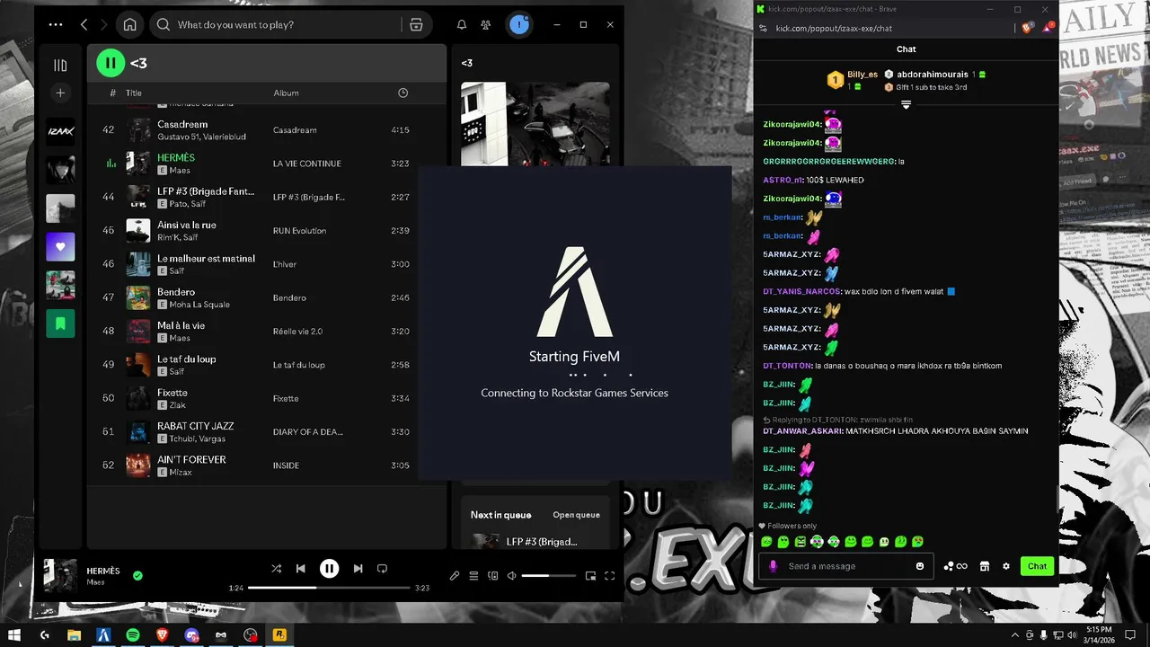Screen dimensions: 1150x647
Task: Open the Spotify notifications bell
Action: pyautogui.click(x=462, y=25)
